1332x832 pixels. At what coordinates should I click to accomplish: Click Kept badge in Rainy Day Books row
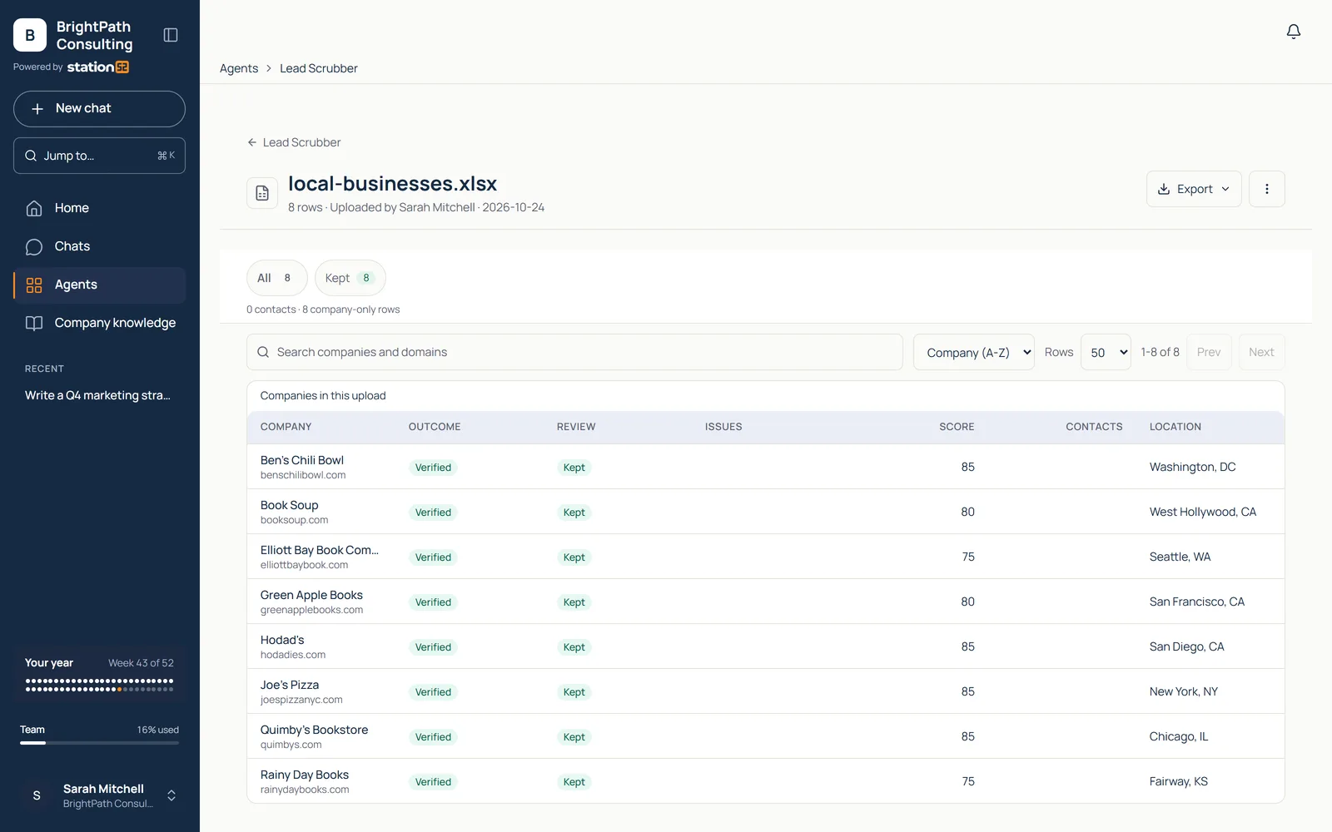pyautogui.click(x=574, y=782)
